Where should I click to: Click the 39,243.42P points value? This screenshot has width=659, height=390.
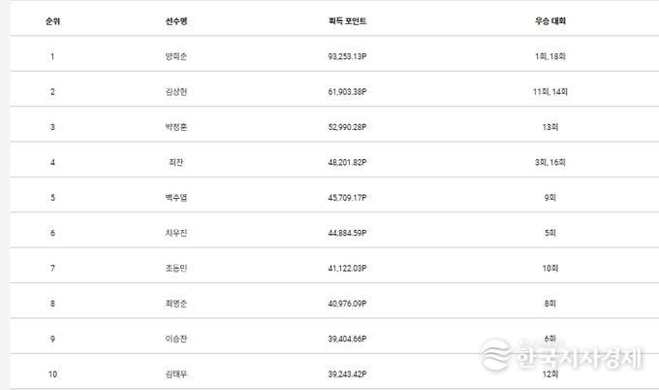[348, 372]
